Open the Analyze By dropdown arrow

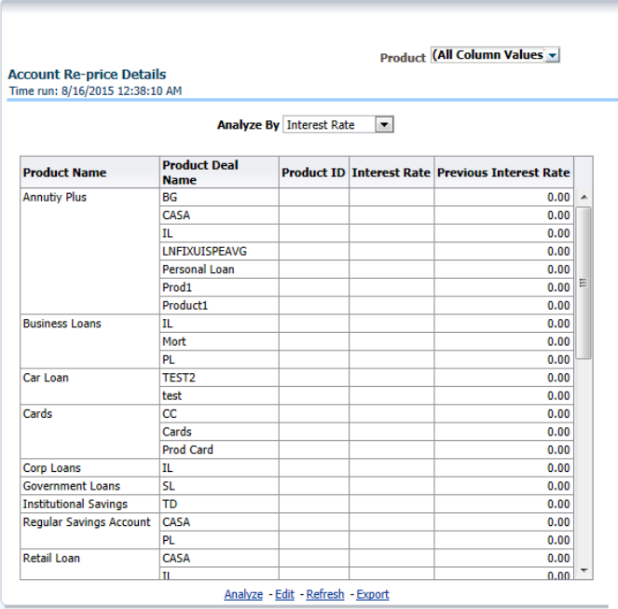click(384, 125)
